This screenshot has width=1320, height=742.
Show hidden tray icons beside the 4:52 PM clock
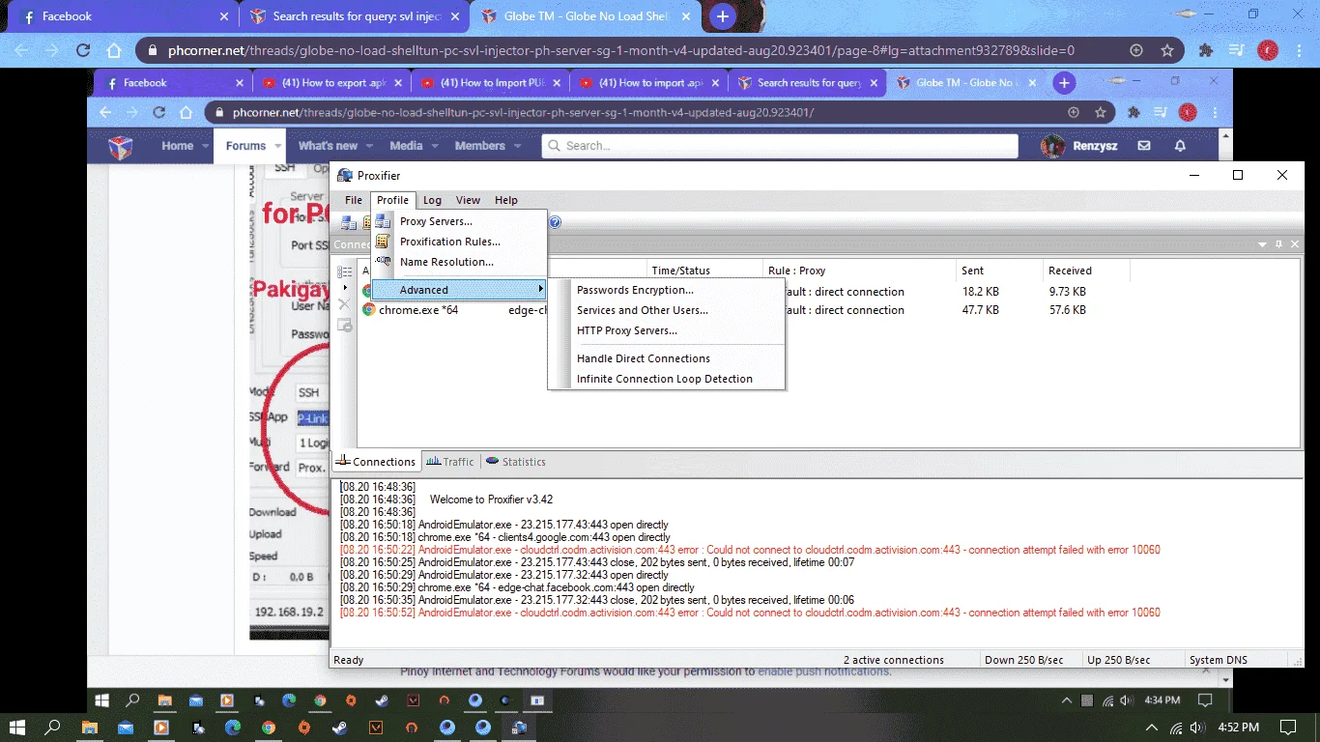coord(1151,727)
